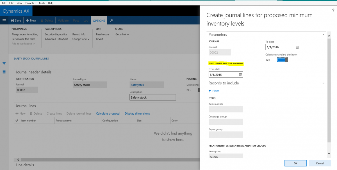The height and width of the screenshot is (170, 337).
Task: Open the From date calendar picker
Action: coord(240,74)
